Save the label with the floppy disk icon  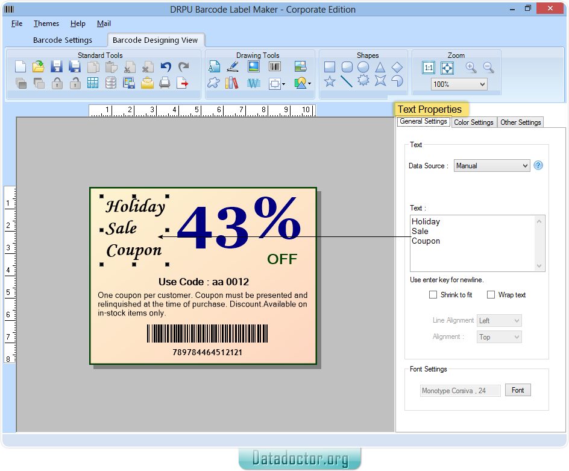coord(56,67)
